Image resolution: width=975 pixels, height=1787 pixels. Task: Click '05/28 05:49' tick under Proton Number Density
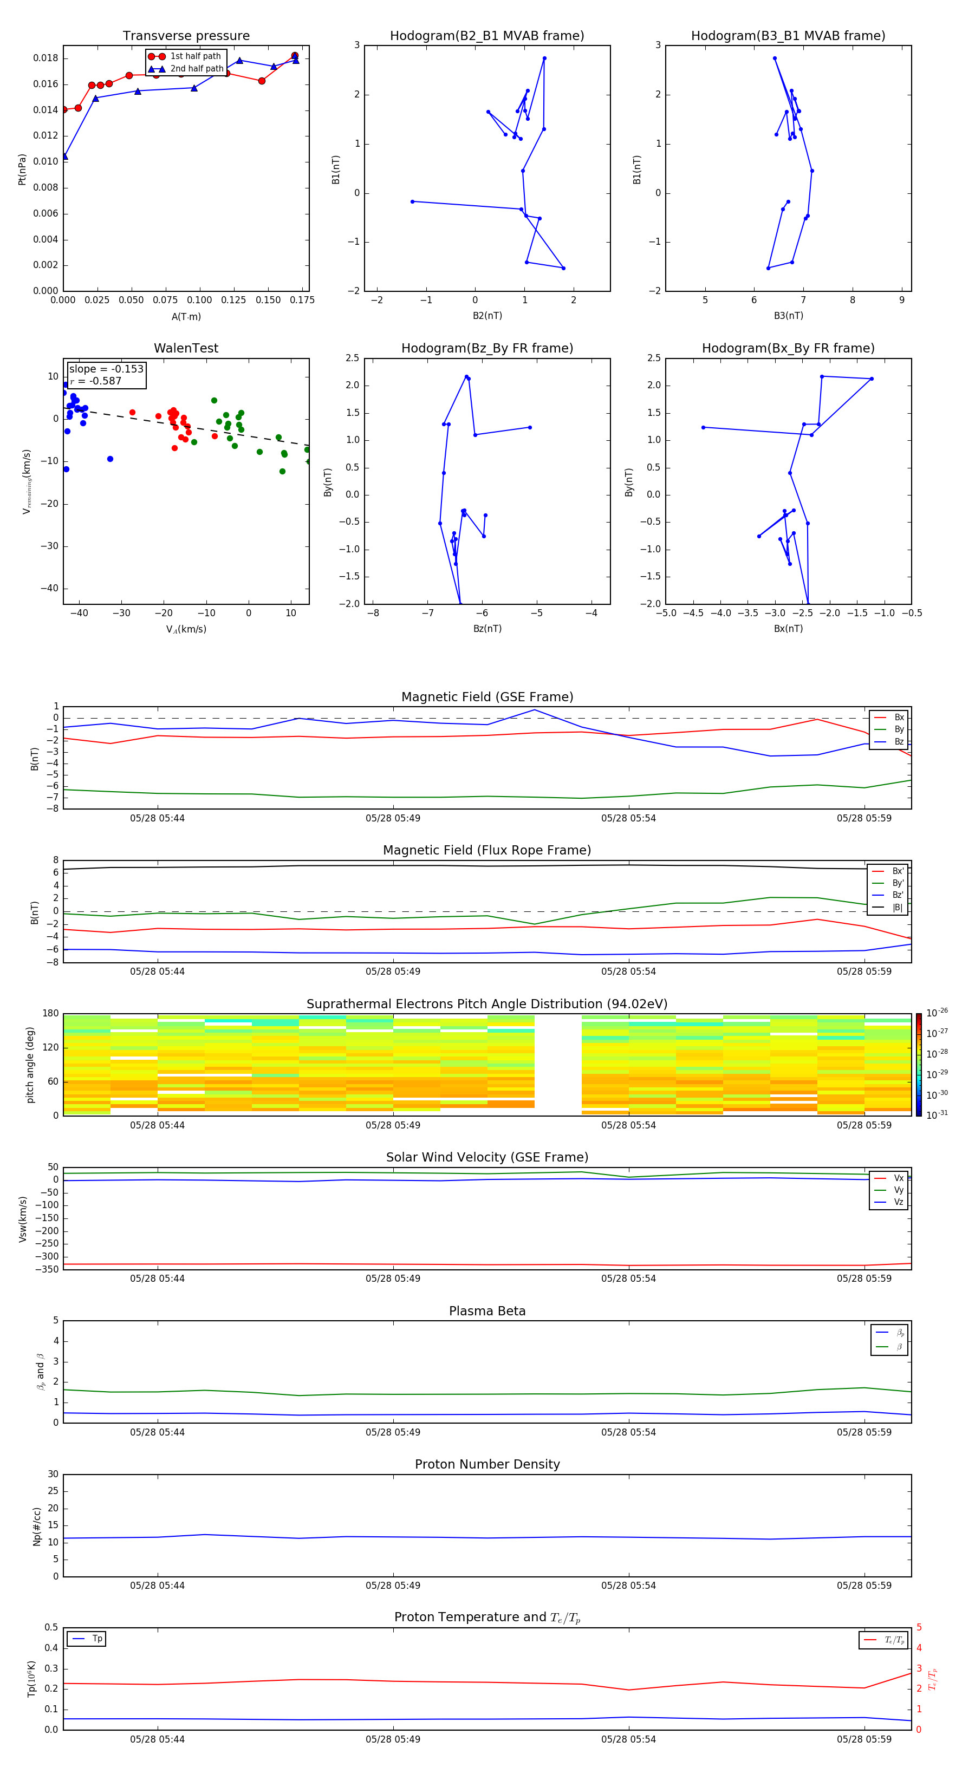pyautogui.click(x=393, y=1585)
